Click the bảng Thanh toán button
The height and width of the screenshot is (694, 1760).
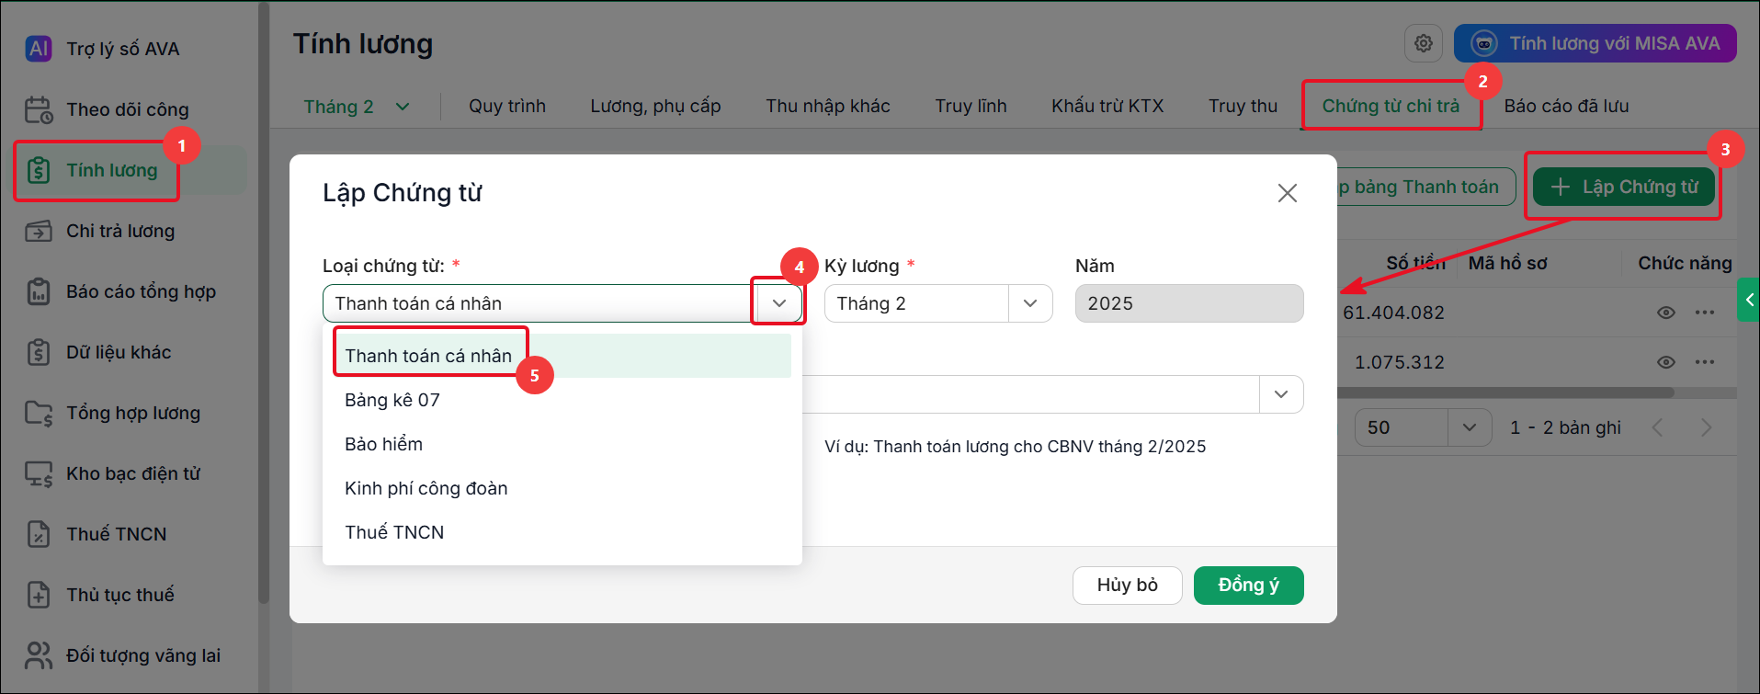coord(1425,187)
